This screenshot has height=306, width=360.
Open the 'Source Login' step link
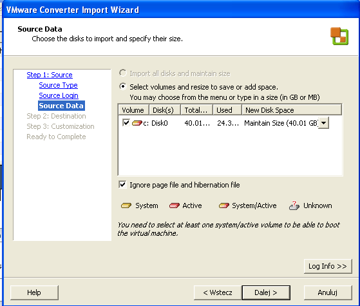(x=59, y=95)
